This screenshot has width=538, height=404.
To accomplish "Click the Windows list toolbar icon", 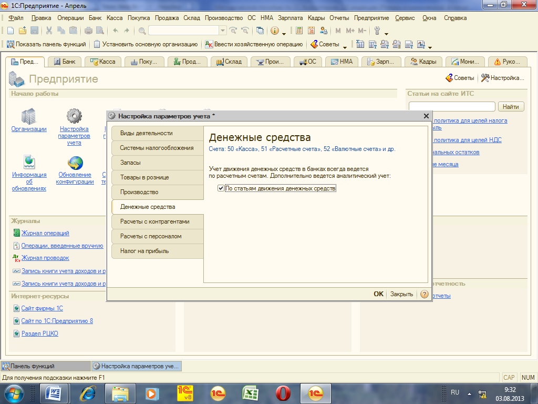I will point(260,31).
